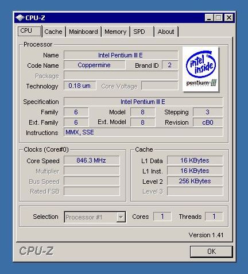This screenshot has width=248, height=274.
Task: Click the L1 Inst. 16 KBytes value
Action: coord(195,171)
